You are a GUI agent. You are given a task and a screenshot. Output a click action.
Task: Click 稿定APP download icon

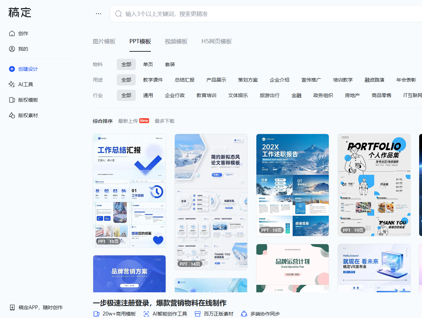[12, 307]
